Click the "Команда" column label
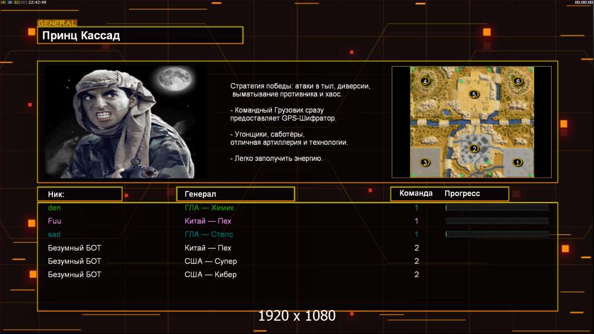 tap(416, 194)
